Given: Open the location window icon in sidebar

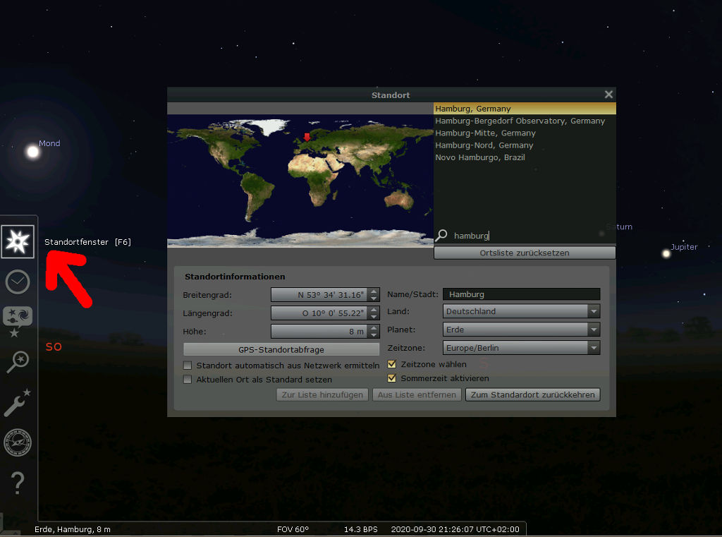Looking at the screenshot, I should pyautogui.click(x=18, y=242).
